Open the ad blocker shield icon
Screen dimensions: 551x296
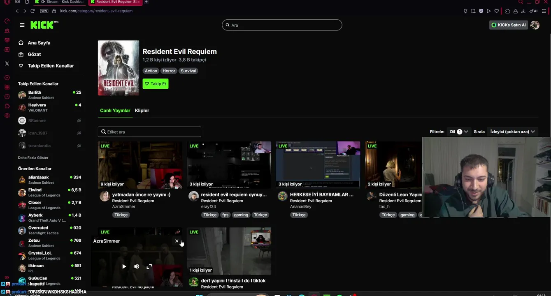point(481,11)
